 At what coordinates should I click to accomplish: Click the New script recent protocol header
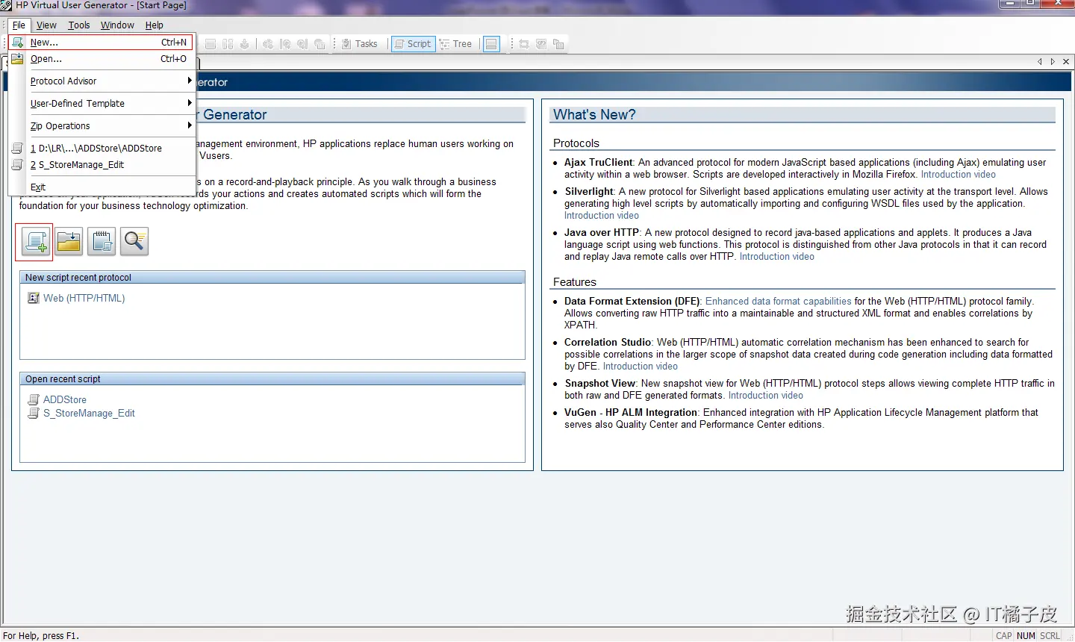tap(272, 278)
